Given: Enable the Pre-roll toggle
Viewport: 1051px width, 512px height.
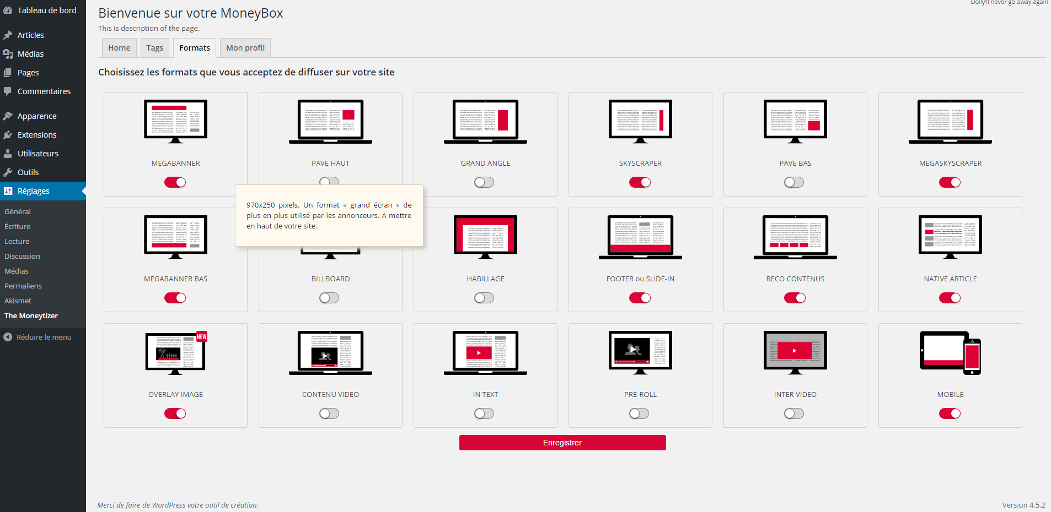Looking at the screenshot, I should (x=639, y=413).
